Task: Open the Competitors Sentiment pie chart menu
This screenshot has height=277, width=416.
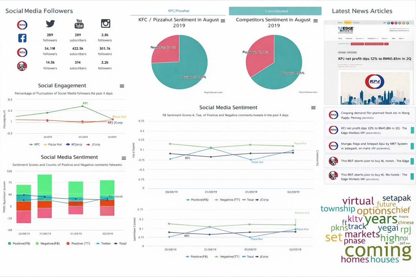Action: [x=315, y=21]
